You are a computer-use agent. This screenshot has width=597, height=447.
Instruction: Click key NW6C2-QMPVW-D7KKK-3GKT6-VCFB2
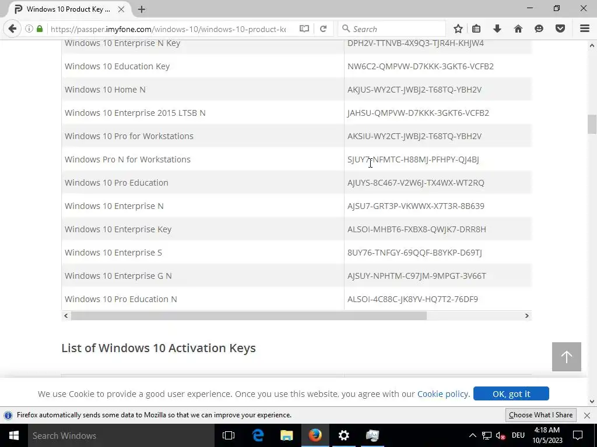point(420,66)
